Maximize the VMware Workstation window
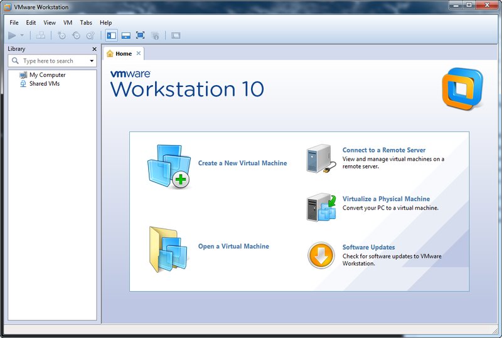Screen dimensions: 502x338 coord(469,5)
